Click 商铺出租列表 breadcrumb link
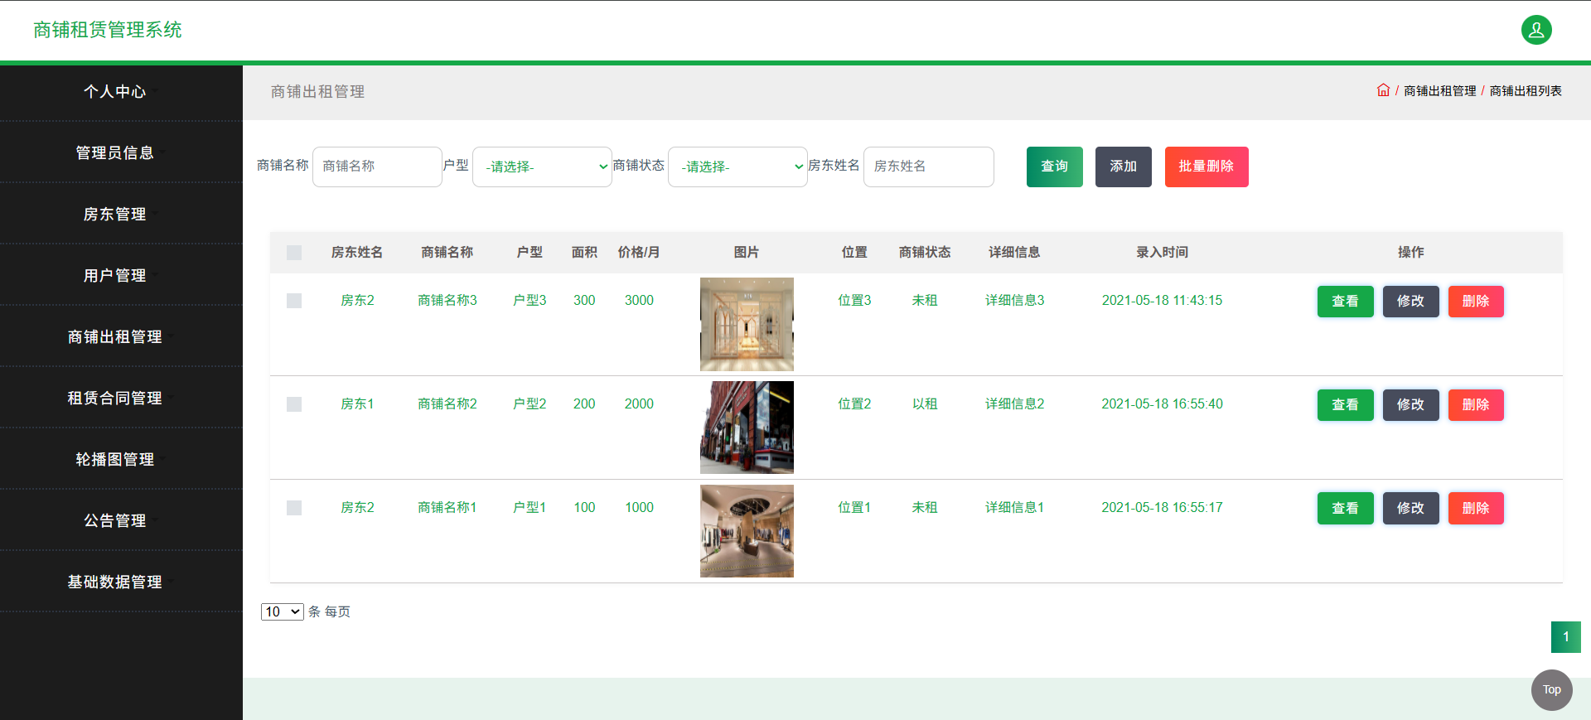This screenshot has height=720, width=1591. pyautogui.click(x=1526, y=91)
